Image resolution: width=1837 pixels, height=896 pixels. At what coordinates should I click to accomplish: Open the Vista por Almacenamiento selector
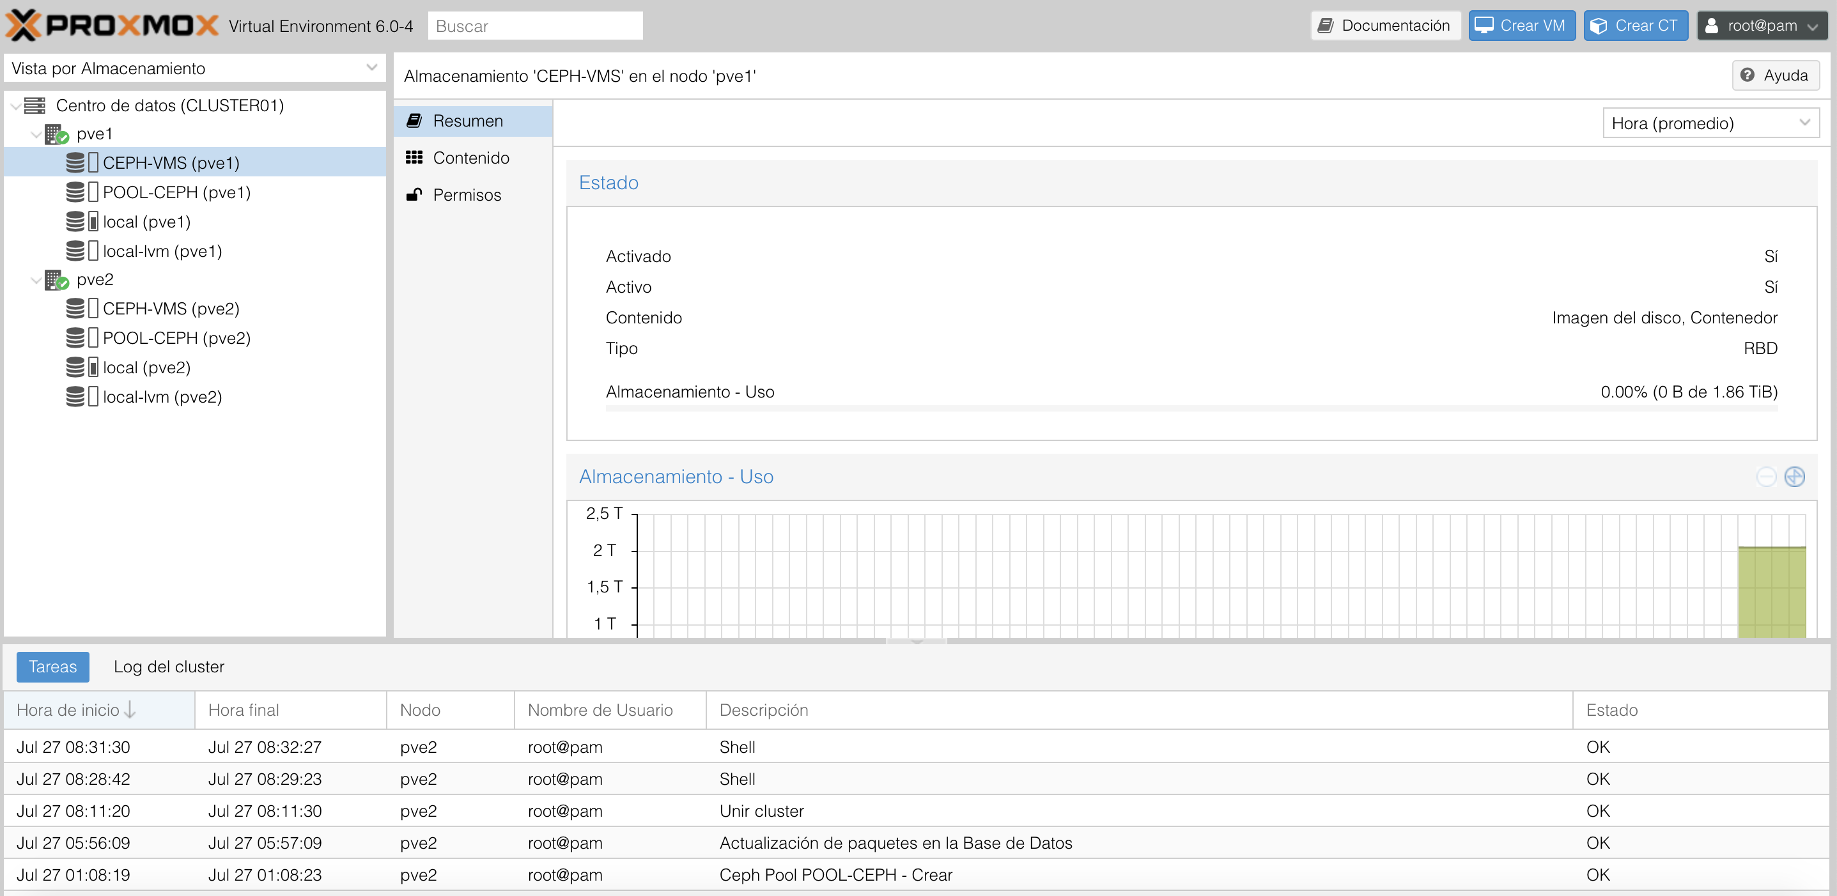(x=192, y=68)
